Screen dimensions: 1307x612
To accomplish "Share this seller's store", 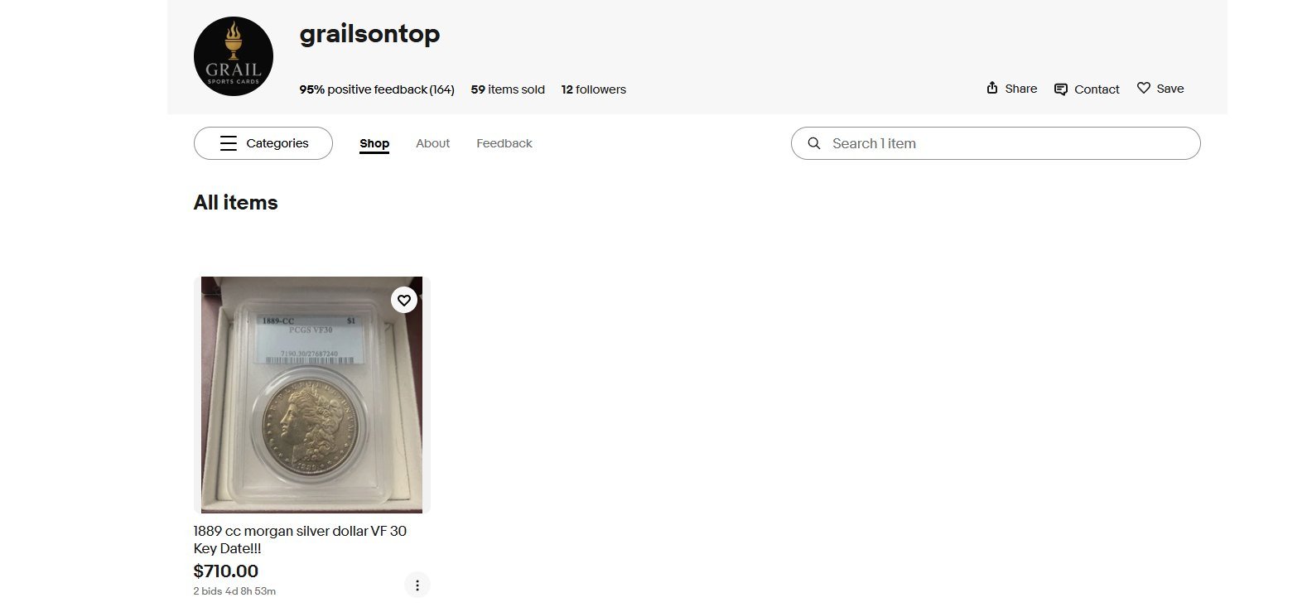I will (x=1011, y=89).
